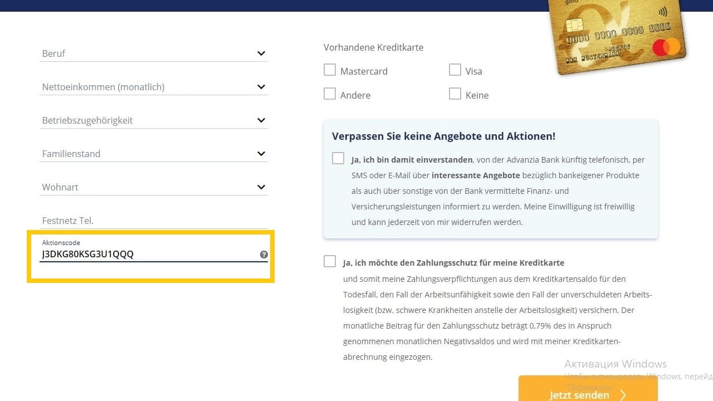Check the Visa checkbox
This screenshot has height=401, width=713.
pyautogui.click(x=455, y=70)
